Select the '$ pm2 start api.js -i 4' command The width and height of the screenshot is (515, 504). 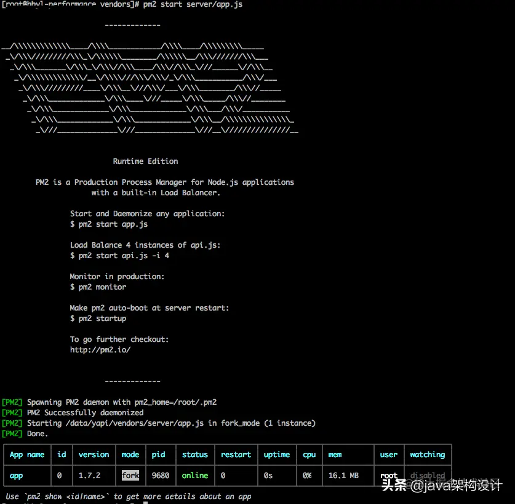pyautogui.click(x=119, y=256)
